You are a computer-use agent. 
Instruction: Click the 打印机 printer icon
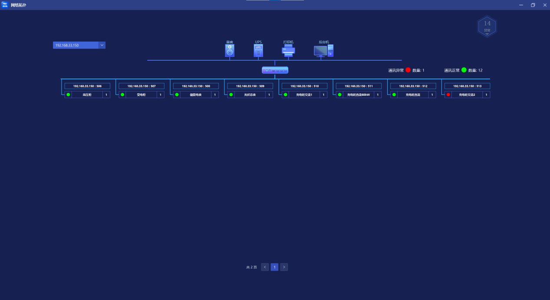288,51
